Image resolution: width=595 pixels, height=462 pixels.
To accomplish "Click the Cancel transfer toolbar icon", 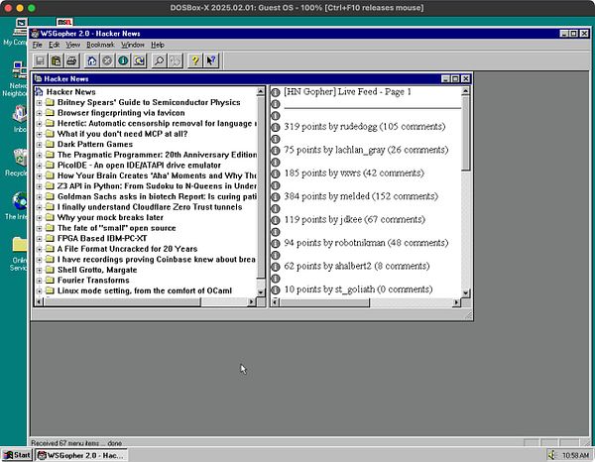I will click(x=107, y=60).
